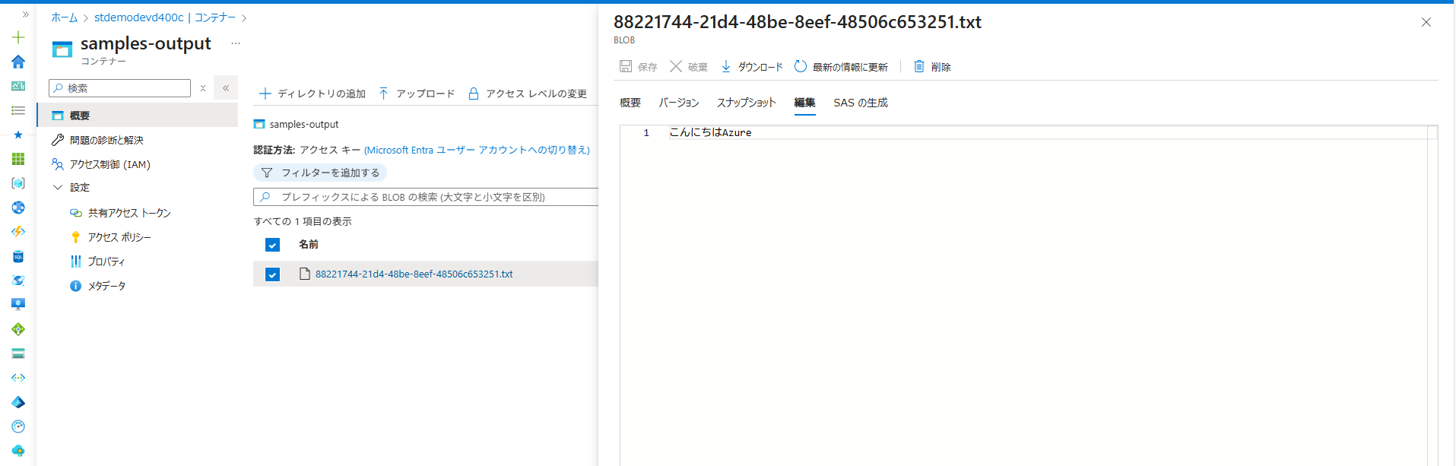Screen dimensions: 1456x466
Task: Open the Advisor cloud icon
Action: (18, 451)
